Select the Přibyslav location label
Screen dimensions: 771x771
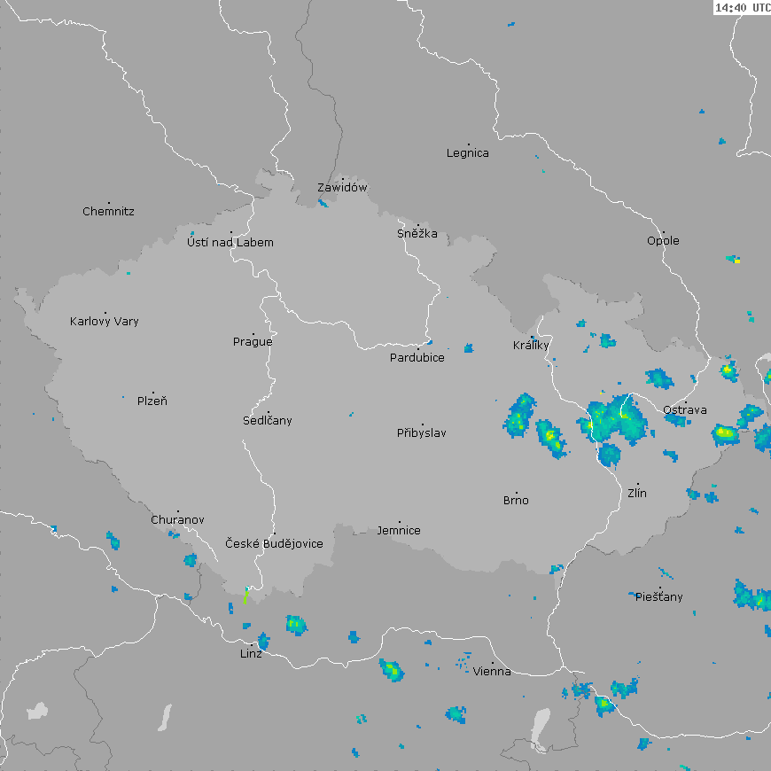(422, 433)
